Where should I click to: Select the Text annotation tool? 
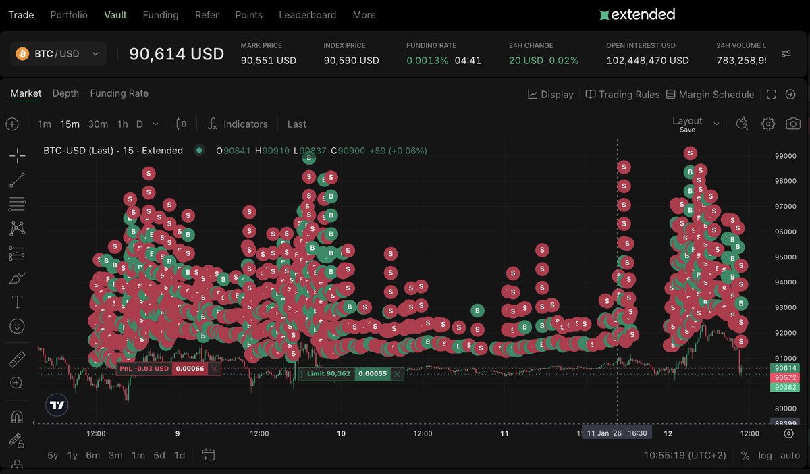point(18,302)
